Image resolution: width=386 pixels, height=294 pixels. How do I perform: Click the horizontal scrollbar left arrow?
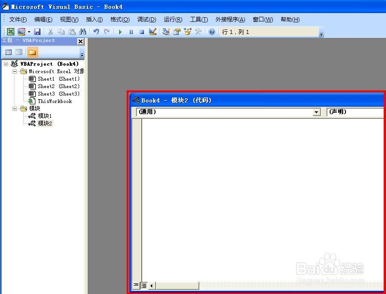152,286
